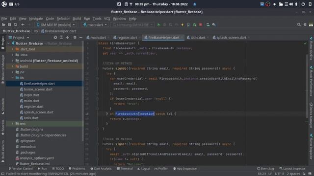Click the Sync/reload toolbar icon

click(15, 24)
